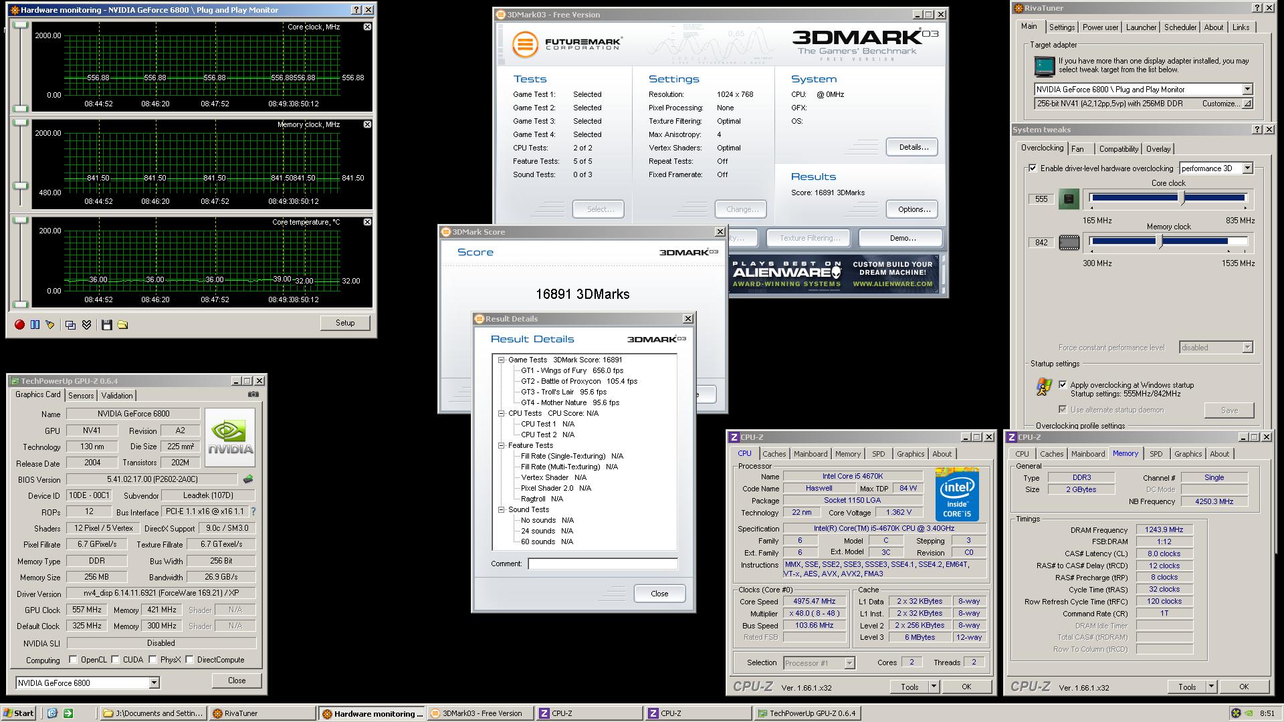The image size is (1284, 722).
Task: Toggle Apply overclocking at Windows startup
Action: tap(1063, 384)
